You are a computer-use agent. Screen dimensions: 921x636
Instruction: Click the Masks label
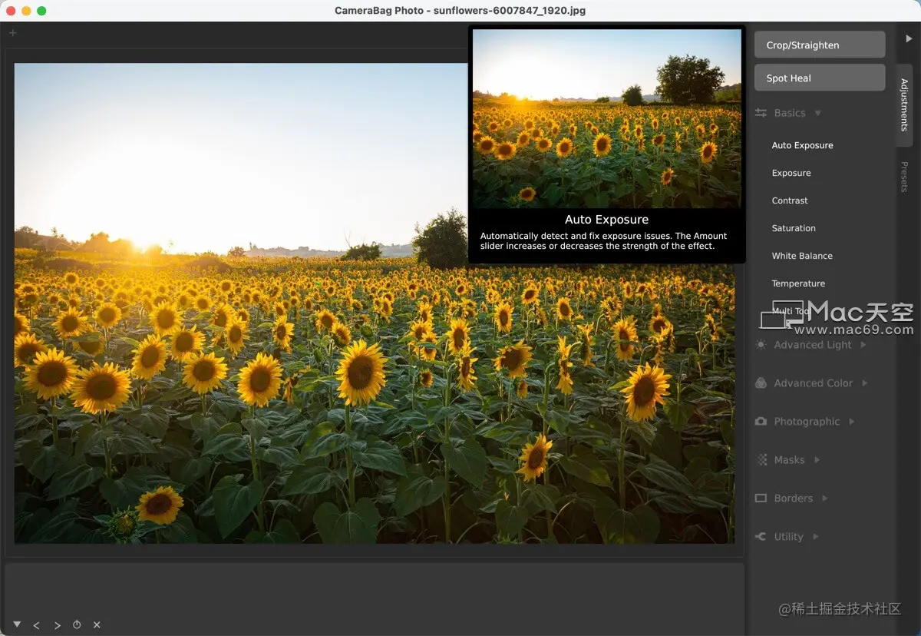coord(789,460)
